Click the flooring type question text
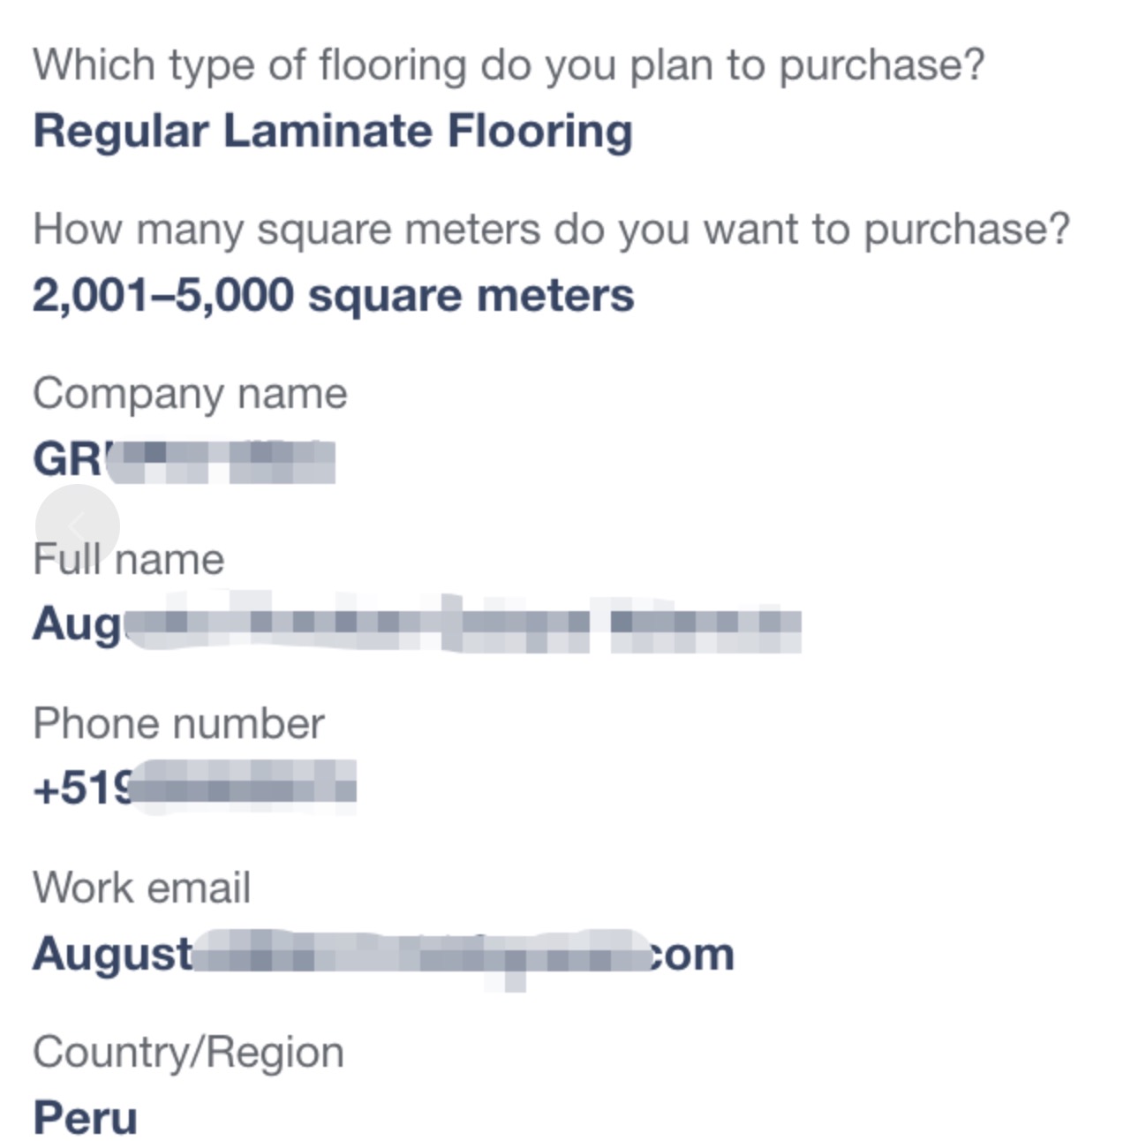 (509, 64)
